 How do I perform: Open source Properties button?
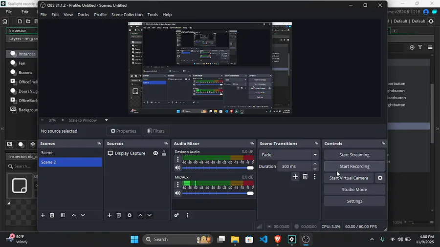coord(124,131)
